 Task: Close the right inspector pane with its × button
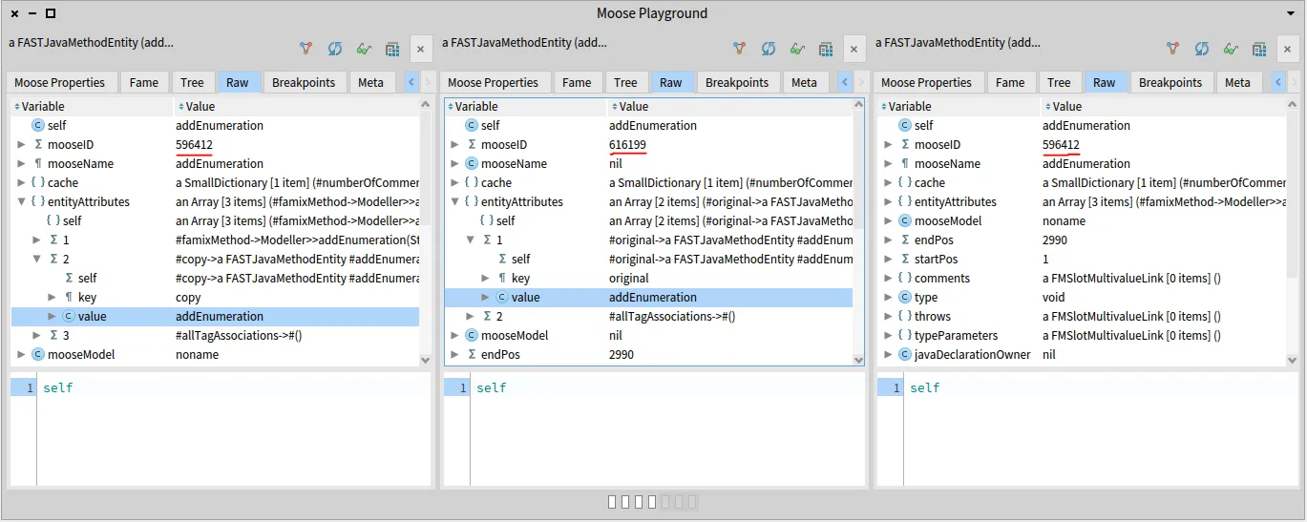coord(1288,50)
